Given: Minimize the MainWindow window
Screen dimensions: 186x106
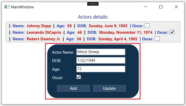Looking at the screenshot, I should pyautogui.click(x=146, y=7).
